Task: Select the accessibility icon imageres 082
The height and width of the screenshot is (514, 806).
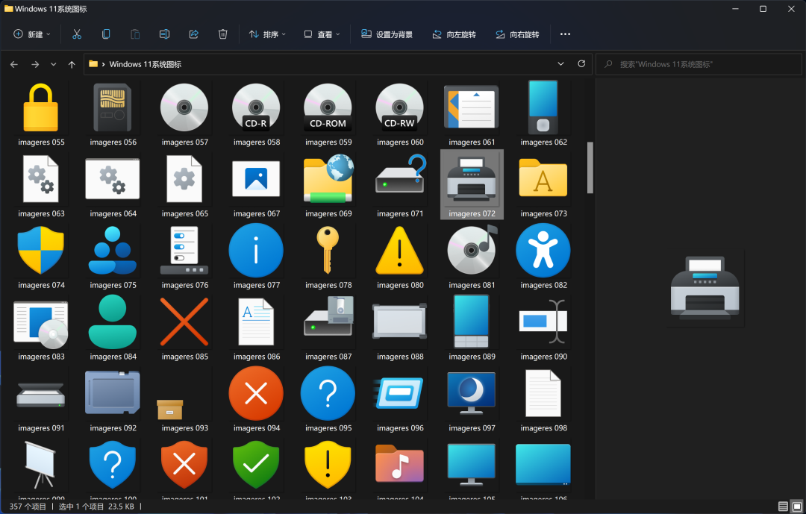Action: 543,251
